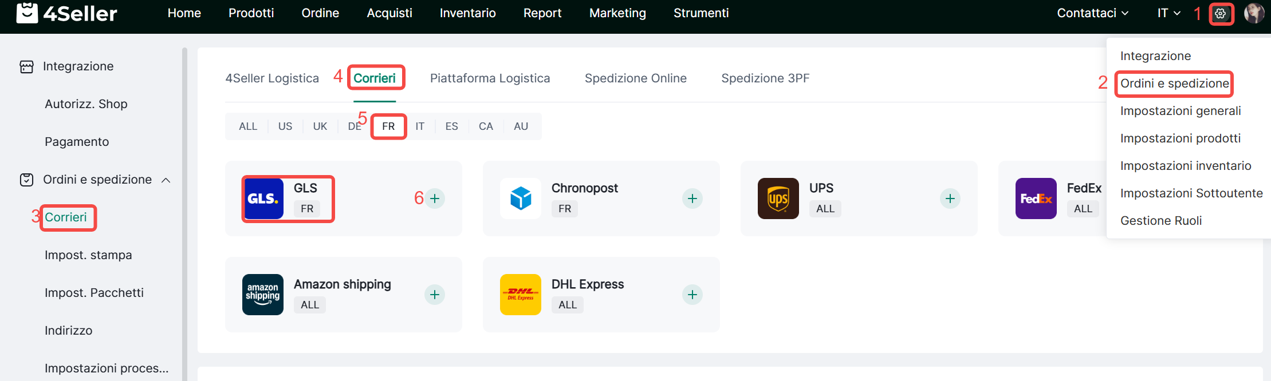Filter carriers by UK
The height and width of the screenshot is (381, 1271).
coord(320,126)
